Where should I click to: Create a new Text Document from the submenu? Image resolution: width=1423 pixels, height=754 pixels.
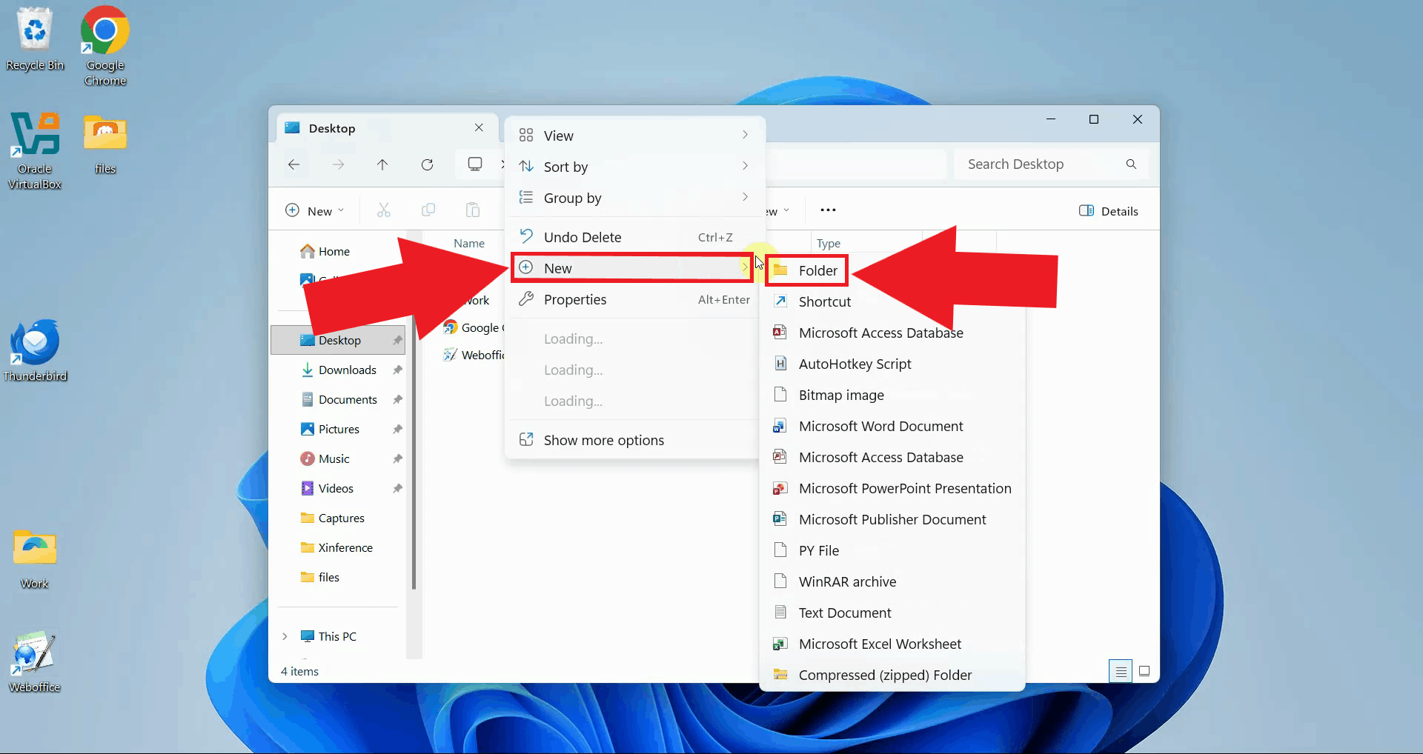[x=844, y=612]
